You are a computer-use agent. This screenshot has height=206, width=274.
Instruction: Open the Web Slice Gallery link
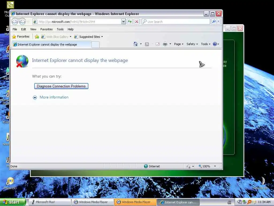point(55,36)
